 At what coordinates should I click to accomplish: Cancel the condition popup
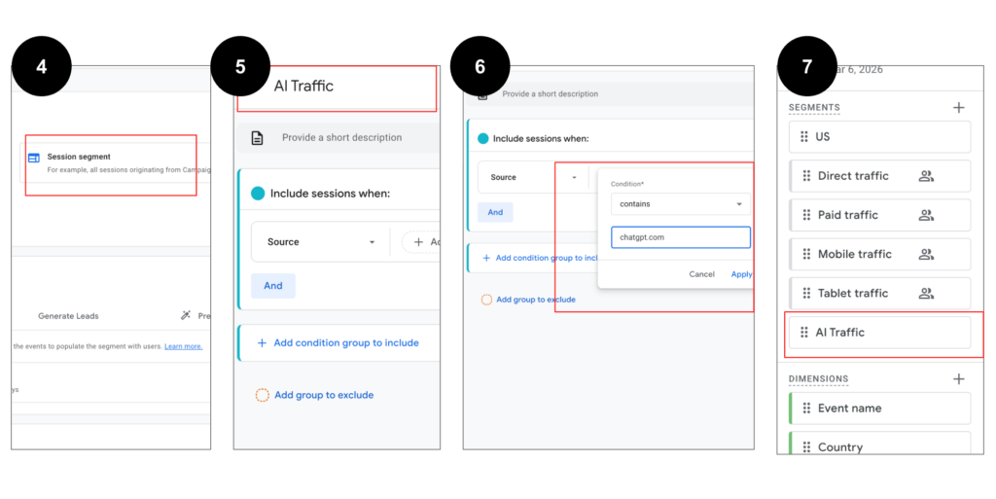pos(702,274)
